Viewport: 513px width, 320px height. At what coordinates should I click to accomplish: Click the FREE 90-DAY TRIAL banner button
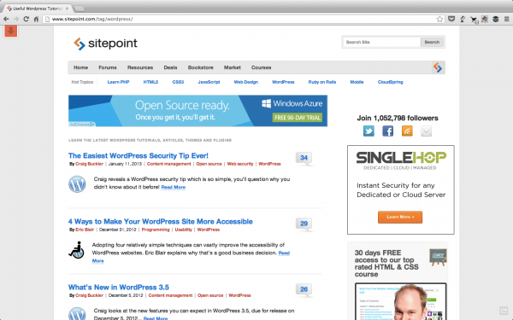[298, 118]
